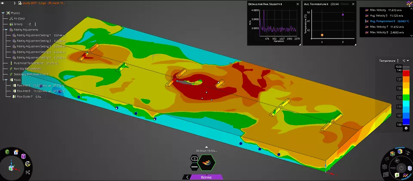Click the study document icon
This screenshot has width=413, height=181.
click(20, 3)
